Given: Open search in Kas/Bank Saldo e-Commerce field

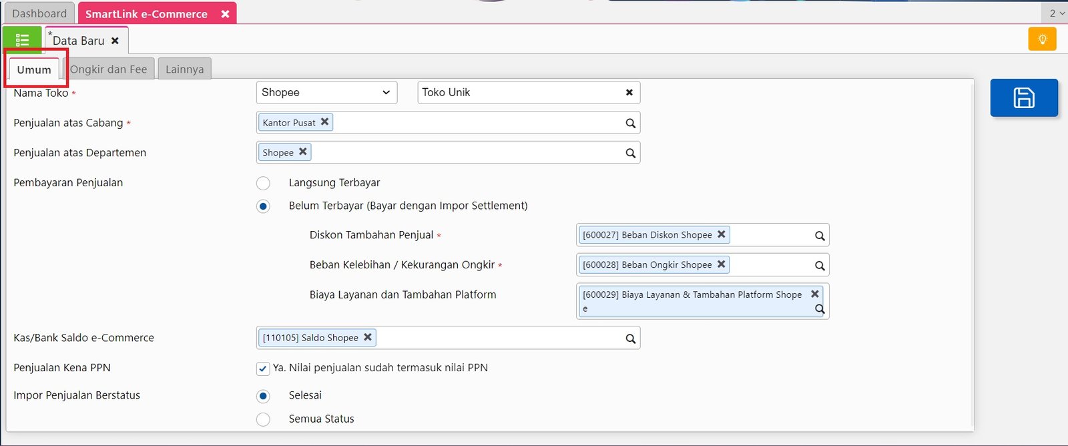Looking at the screenshot, I should (x=630, y=339).
